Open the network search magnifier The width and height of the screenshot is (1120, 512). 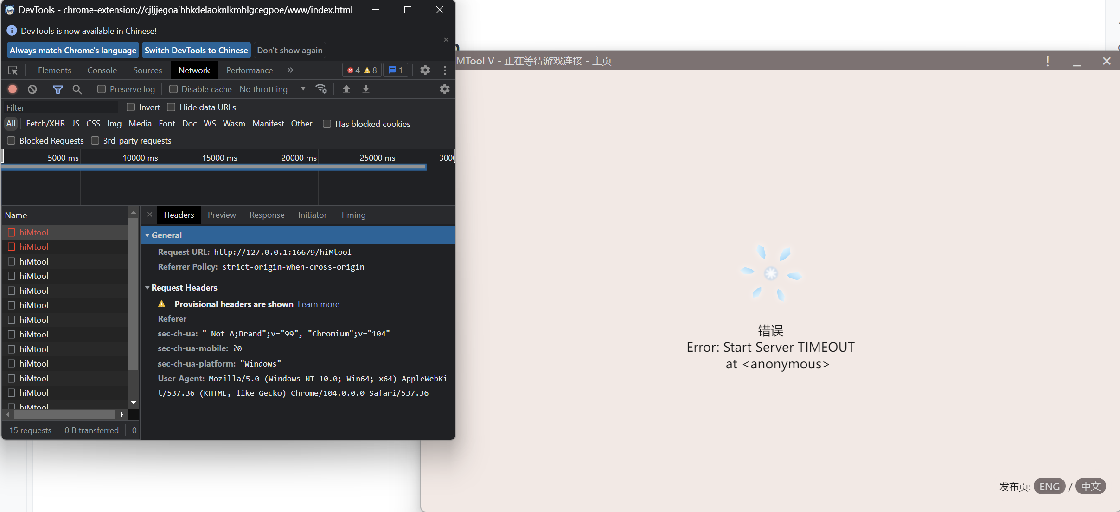tap(77, 89)
